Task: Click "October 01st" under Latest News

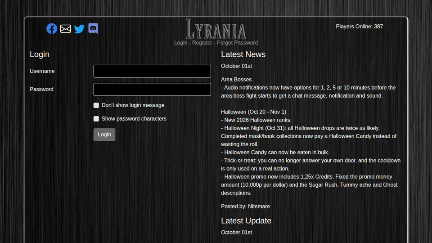Action: pyautogui.click(x=236, y=66)
